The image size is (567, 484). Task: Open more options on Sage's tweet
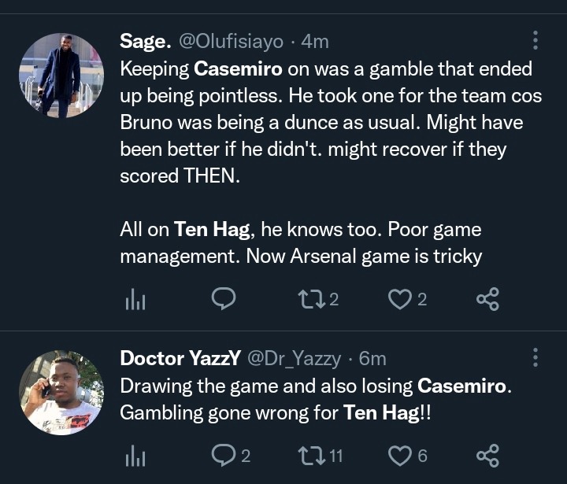click(x=535, y=41)
